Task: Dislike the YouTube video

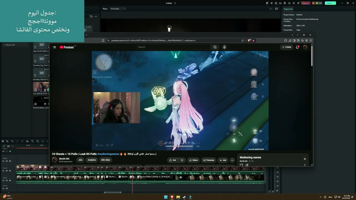Action: (182, 160)
